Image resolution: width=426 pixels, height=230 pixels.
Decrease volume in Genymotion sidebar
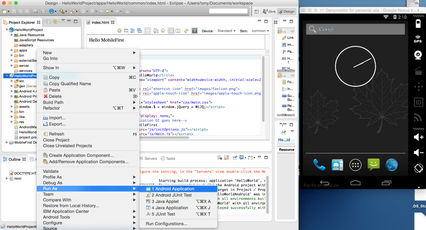pyautogui.click(x=418, y=153)
